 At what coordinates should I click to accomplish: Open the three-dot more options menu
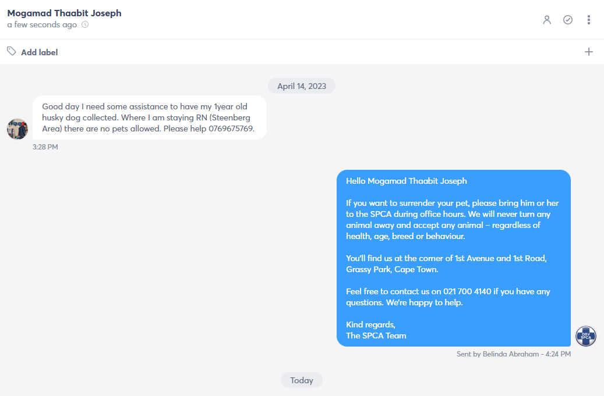click(589, 20)
